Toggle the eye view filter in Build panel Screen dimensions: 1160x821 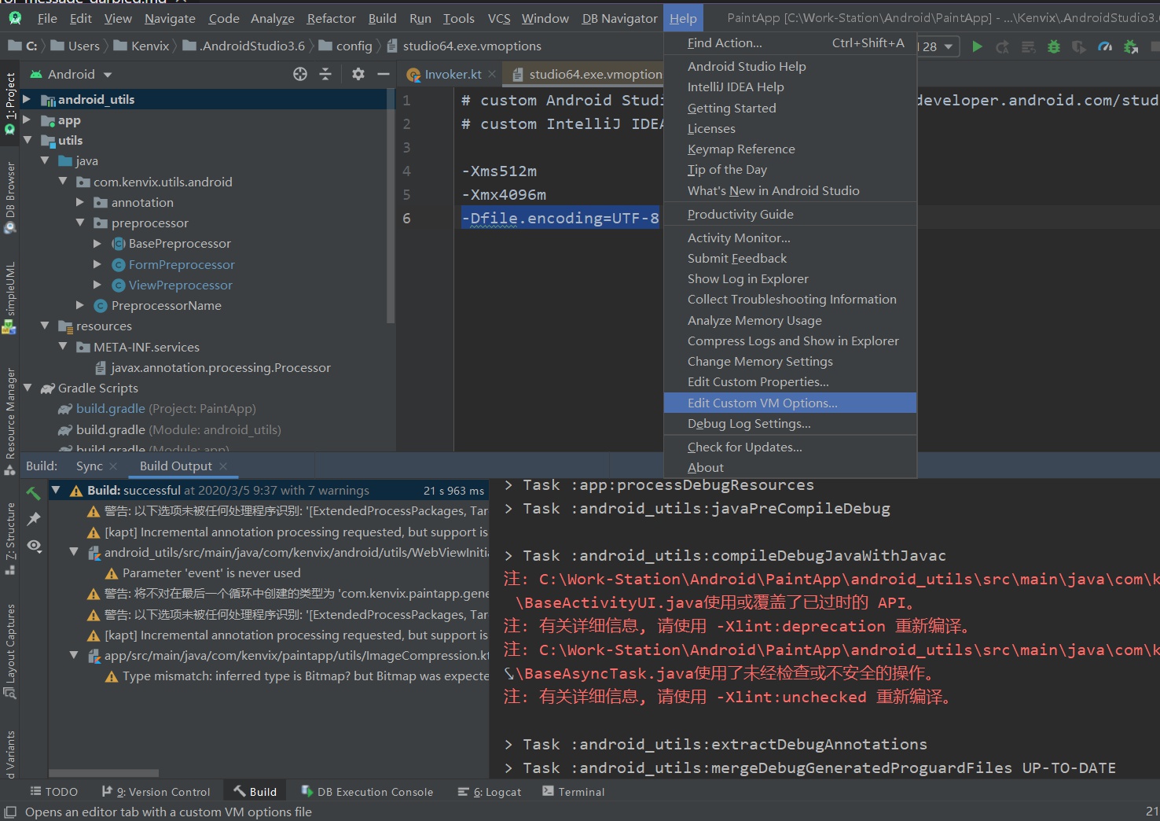(34, 546)
